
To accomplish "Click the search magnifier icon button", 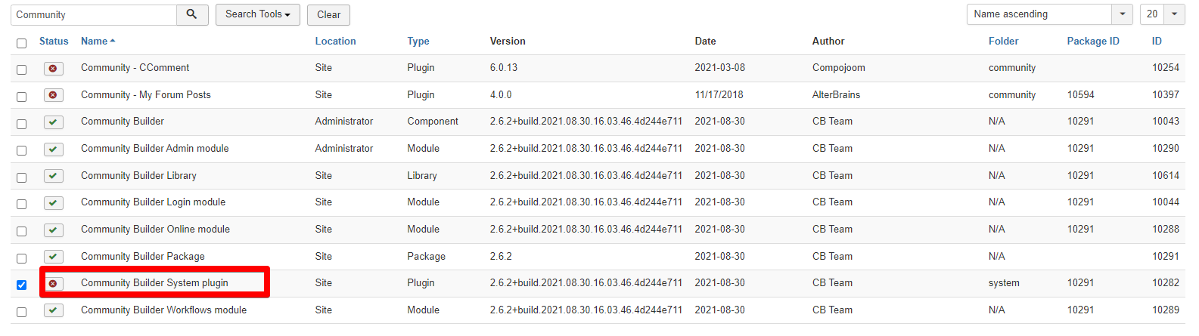I will tap(192, 14).
